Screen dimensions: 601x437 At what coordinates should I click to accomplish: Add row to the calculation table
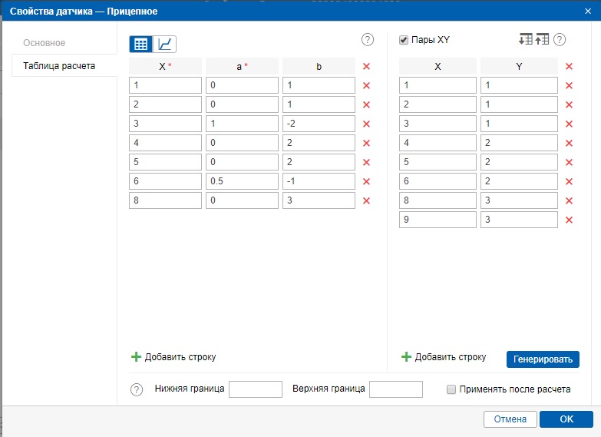pos(174,356)
